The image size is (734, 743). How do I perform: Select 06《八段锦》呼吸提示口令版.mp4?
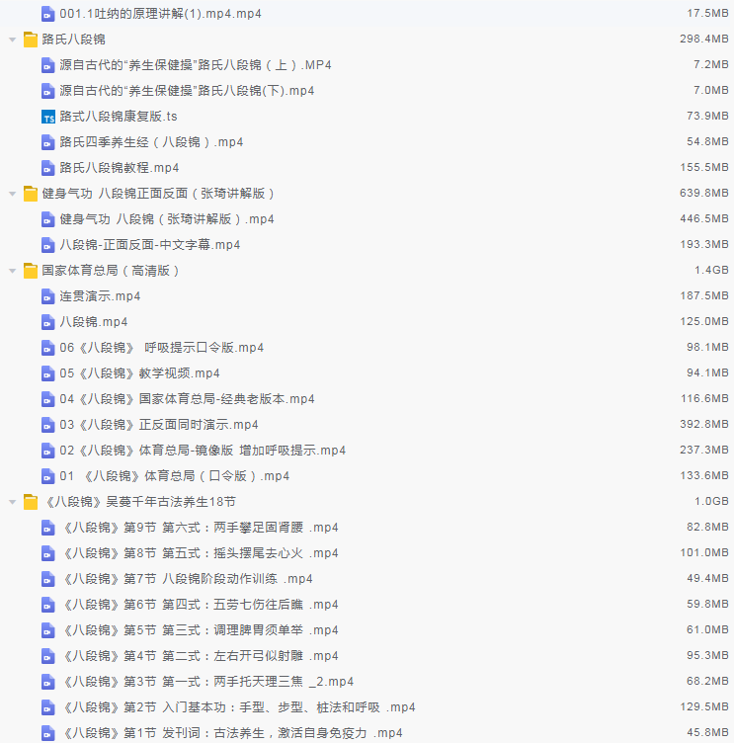(x=161, y=348)
